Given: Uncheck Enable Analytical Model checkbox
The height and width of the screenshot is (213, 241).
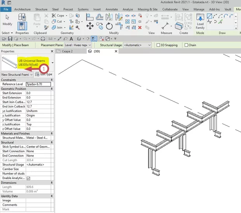Looking at the screenshot, I should click(28, 178).
